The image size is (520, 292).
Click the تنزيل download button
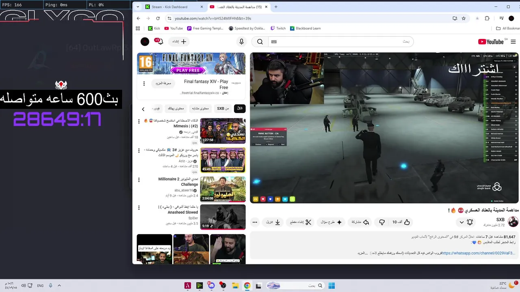(273, 222)
